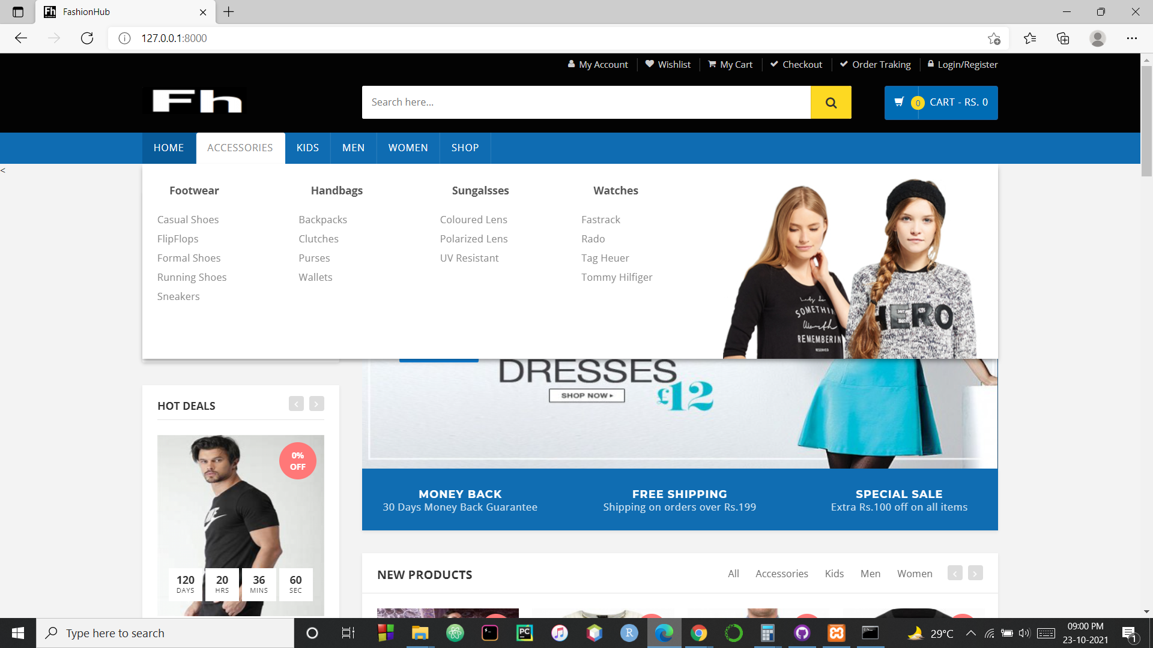Open browser profile avatar

pos(1098,38)
